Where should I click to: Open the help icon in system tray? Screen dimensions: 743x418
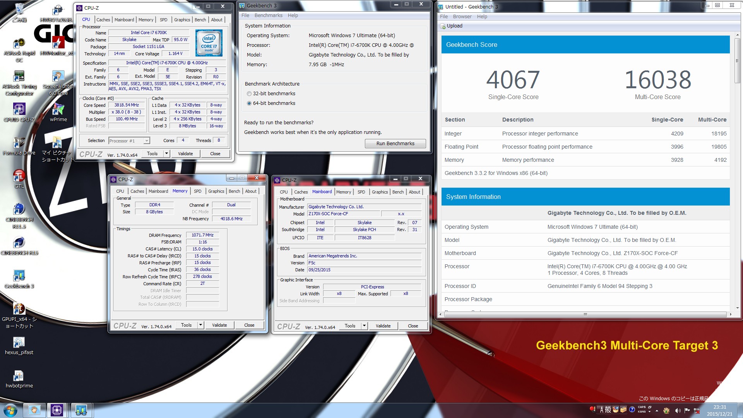pos(632,409)
